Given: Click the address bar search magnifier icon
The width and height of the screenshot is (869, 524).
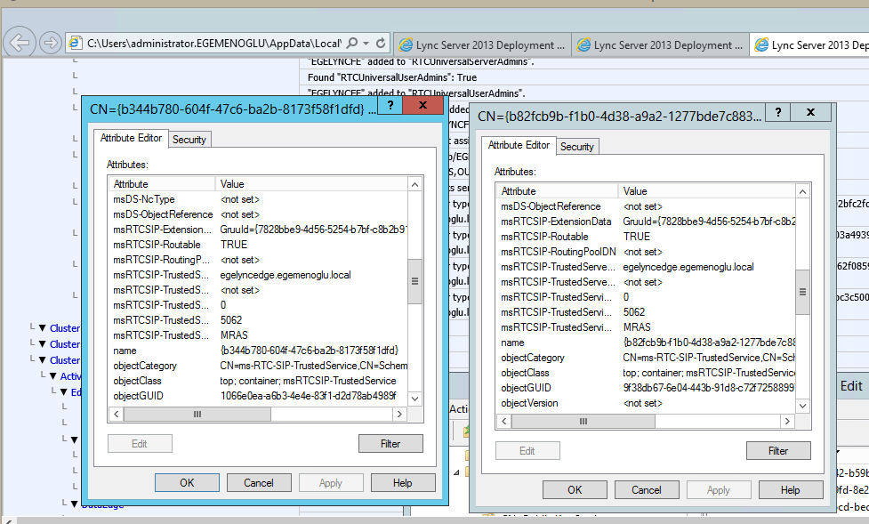Looking at the screenshot, I should click(353, 43).
